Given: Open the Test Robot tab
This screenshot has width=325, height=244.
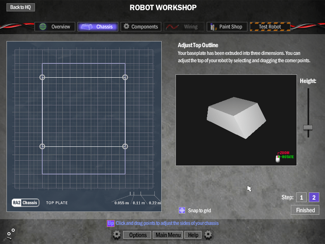Looking at the screenshot, I should (x=270, y=27).
